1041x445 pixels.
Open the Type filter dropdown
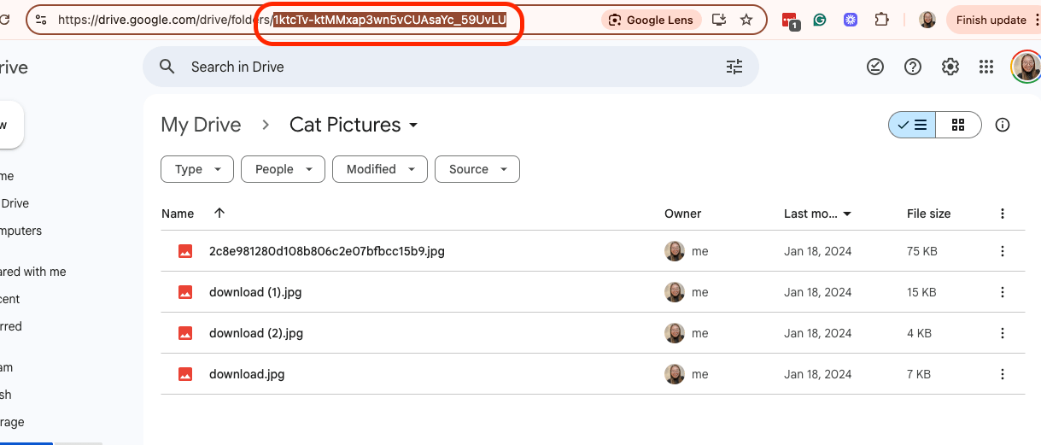tap(196, 169)
